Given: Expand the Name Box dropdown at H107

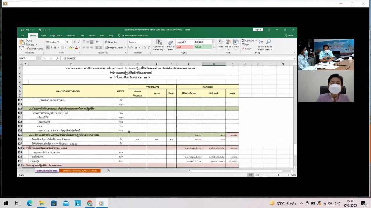Looking at the screenshot, I should click(x=34, y=58).
